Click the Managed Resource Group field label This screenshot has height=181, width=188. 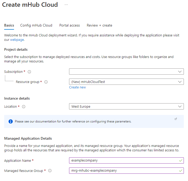tap(23, 171)
